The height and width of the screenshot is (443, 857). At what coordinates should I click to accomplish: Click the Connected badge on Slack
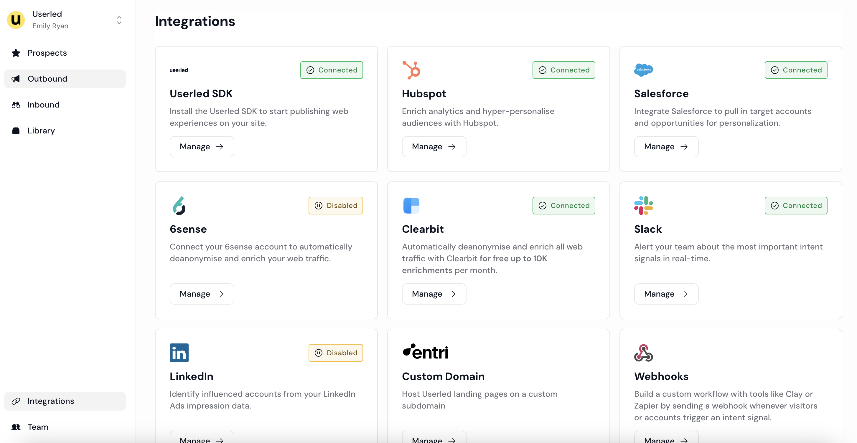796,206
